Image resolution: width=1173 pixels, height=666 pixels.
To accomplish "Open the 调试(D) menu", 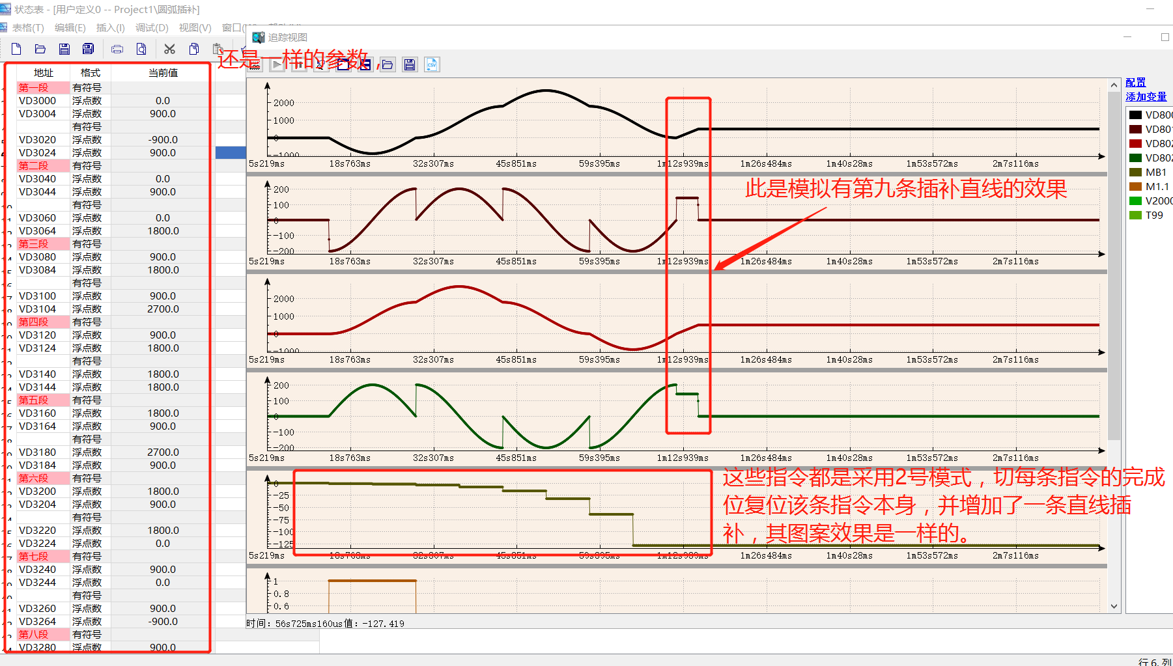I will point(152,28).
